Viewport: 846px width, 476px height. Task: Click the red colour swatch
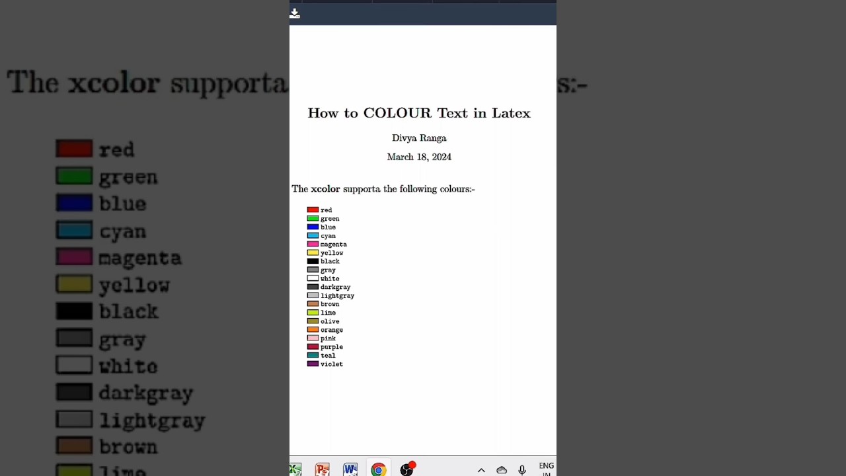tap(313, 210)
